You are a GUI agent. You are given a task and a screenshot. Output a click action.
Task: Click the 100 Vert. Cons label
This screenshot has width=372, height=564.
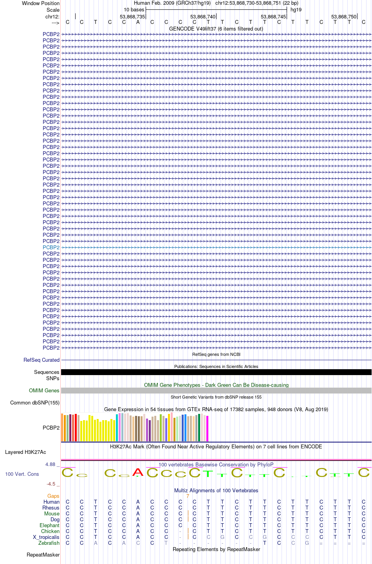pyautogui.click(x=22, y=474)
